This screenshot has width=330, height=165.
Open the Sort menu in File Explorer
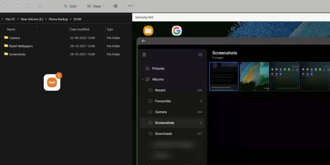[x=72, y=6]
